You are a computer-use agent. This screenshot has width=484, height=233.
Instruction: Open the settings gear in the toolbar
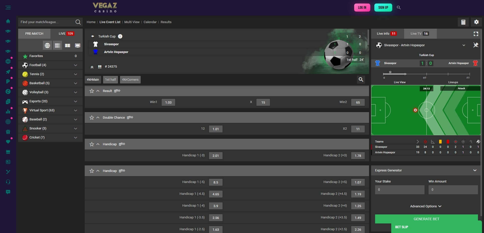[476, 22]
